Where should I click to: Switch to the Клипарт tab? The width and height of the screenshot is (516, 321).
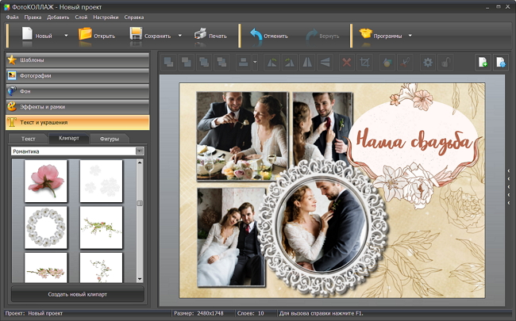pos(69,139)
